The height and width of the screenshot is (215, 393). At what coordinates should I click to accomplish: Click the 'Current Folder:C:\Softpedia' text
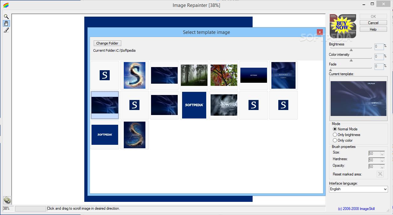point(114,50)
